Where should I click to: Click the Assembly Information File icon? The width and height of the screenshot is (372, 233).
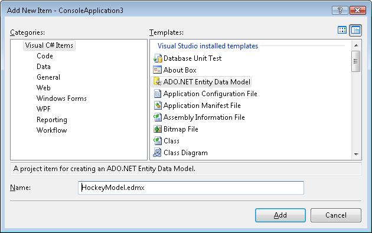pyautogui.click(x=157, y=117)
